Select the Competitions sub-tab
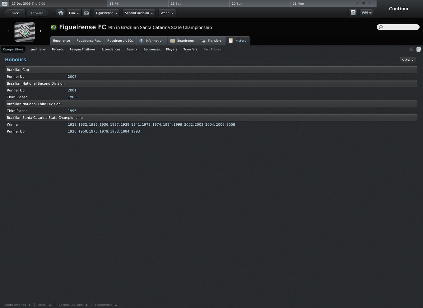The height and width of the screenshot is (308, 423). click(x=13, y=49)
